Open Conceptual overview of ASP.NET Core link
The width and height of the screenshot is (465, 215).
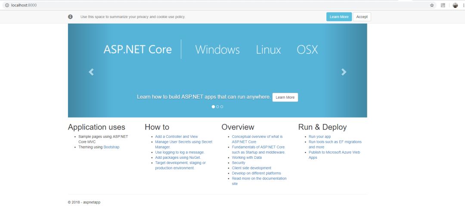pyautogui.click(x=257, y=139)
